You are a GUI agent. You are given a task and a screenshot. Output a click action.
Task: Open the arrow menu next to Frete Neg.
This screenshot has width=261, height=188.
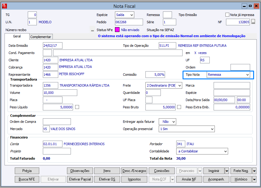[x=254, y=171]
